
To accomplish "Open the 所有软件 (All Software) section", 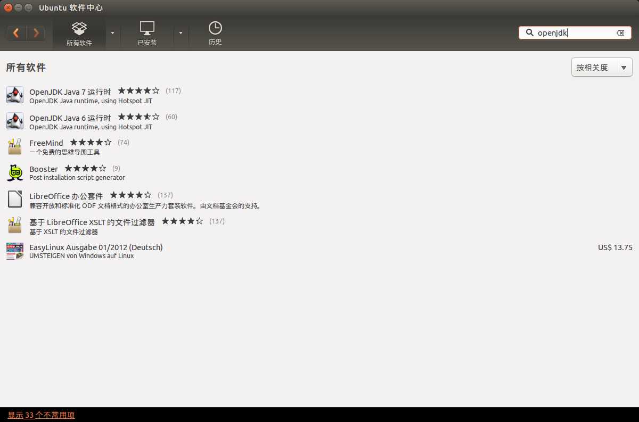I will coord(79,34).
